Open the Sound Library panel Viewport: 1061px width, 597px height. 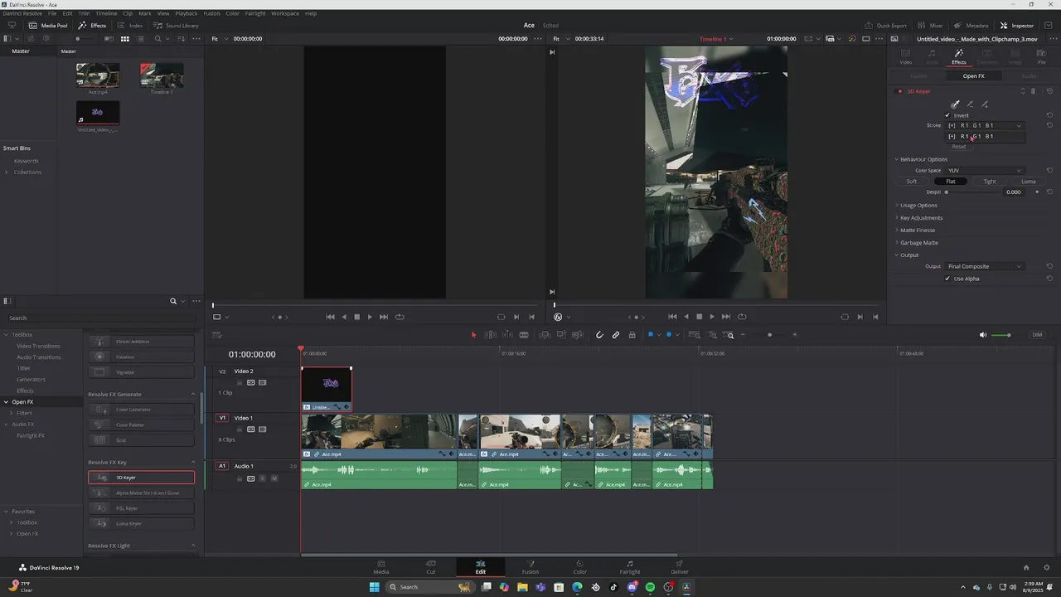[177, 26]
